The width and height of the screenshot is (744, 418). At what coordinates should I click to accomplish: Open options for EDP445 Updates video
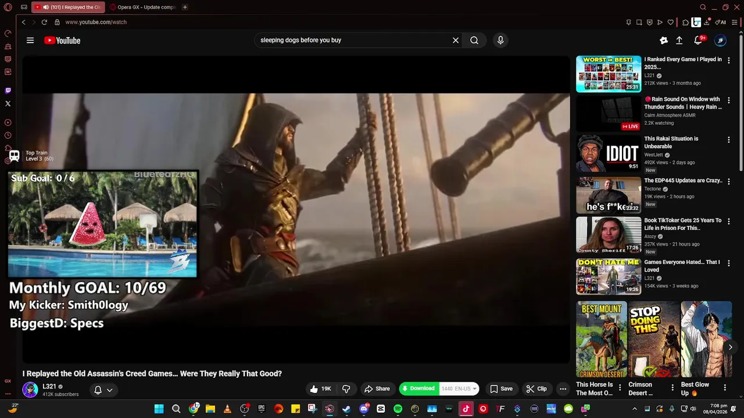729,182
